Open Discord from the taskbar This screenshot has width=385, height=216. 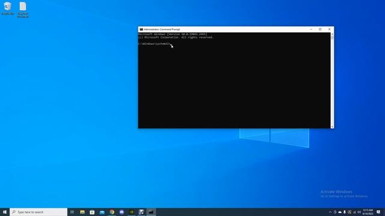(x=122, y=212)
